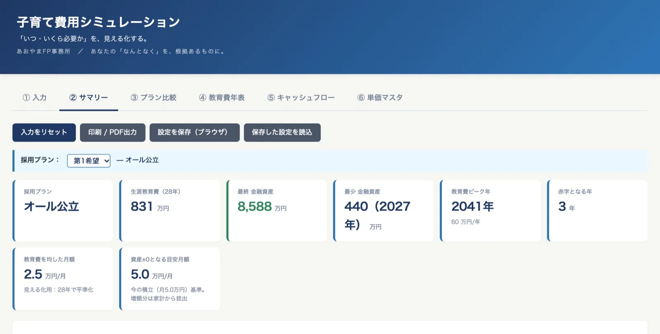Open the ③ プラン比較 tab

coord(153,97)
